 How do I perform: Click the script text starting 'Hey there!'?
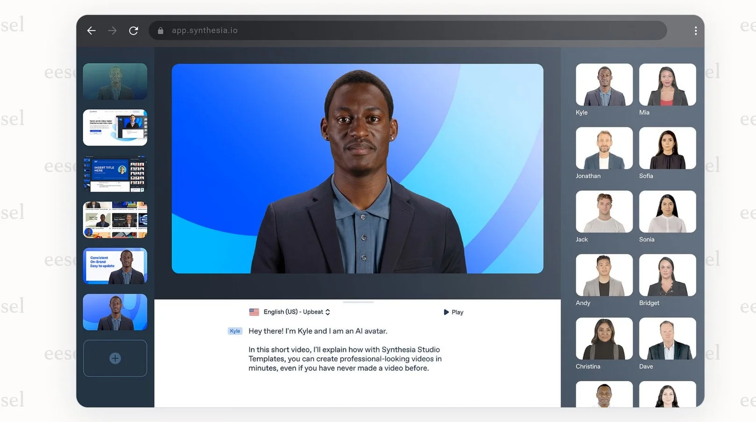(318, 331)
